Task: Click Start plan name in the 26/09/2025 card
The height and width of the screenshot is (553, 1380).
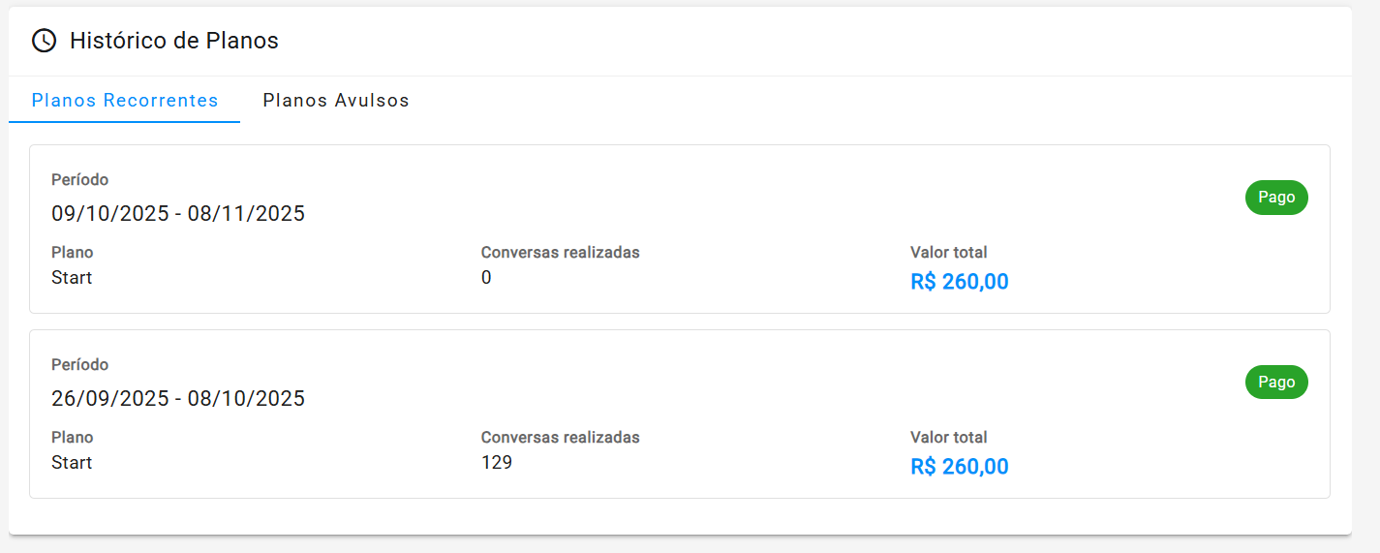Action: pos(72,463)
